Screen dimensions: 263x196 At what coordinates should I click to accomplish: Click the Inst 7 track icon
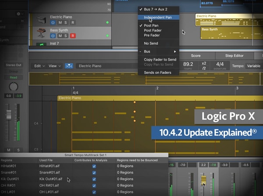pyautogui.click(x=42, y=44)
